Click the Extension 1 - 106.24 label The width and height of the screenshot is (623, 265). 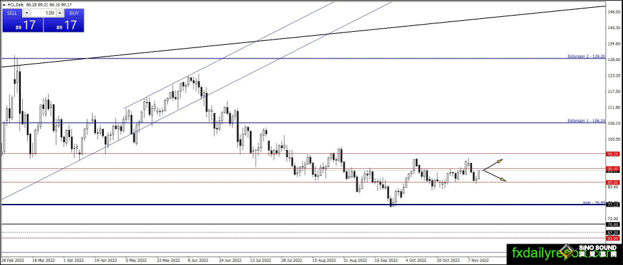(x=586, y=121)
